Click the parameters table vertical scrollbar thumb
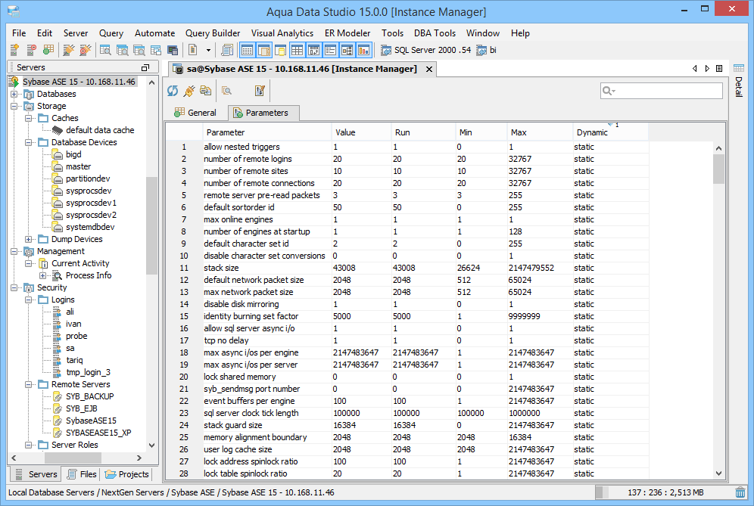 pyautogui.click(x=719, y=169)
